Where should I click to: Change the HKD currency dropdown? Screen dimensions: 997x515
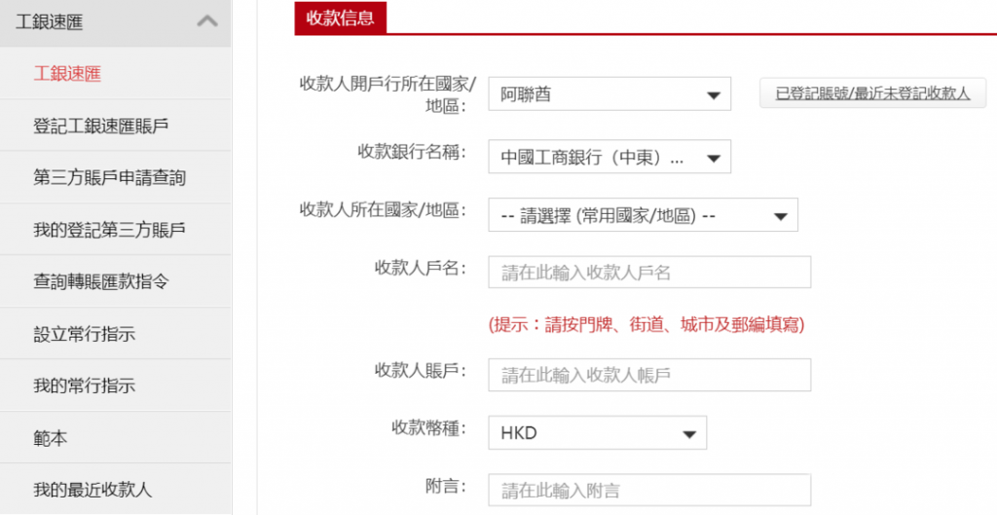pos(597,433)
